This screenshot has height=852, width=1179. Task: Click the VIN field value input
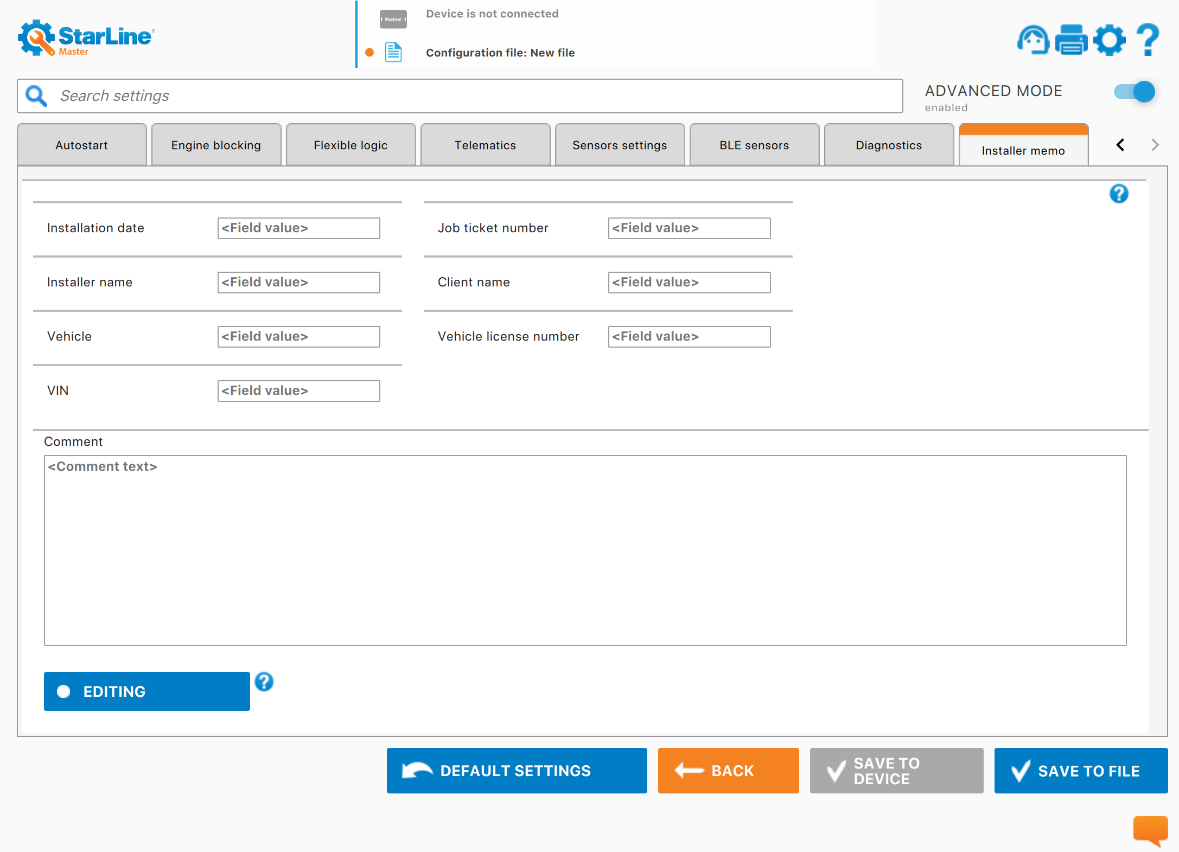pyautogui.click(x=299, y=391)
